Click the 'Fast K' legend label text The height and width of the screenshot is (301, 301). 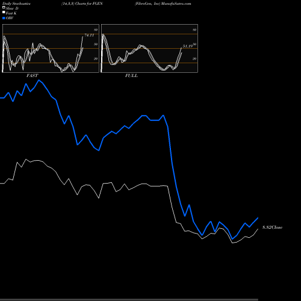point(11,13)
